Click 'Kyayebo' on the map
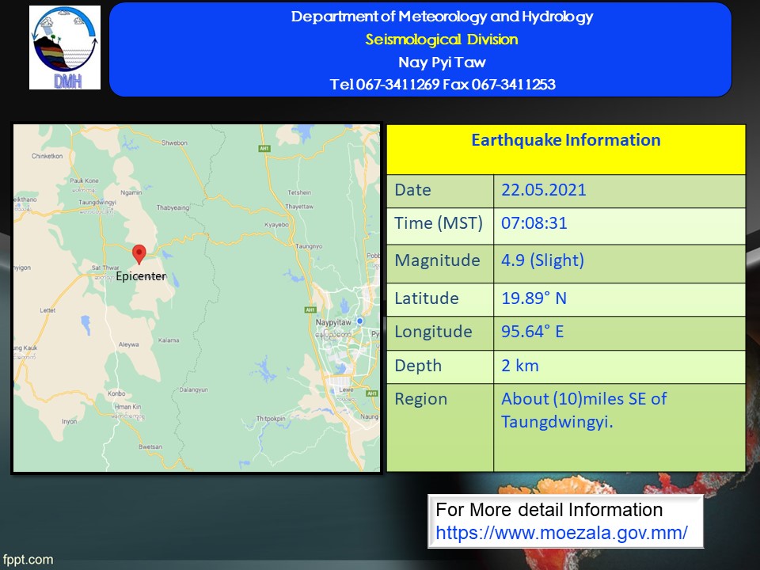 tap(277, 225)
